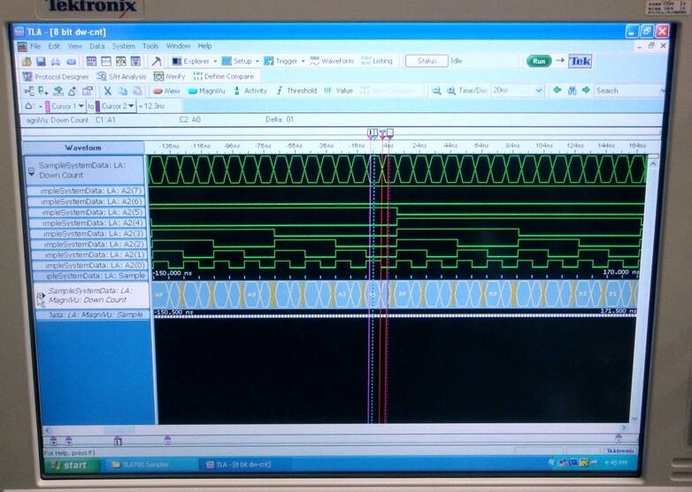Open the Help menu

(204, 46)
